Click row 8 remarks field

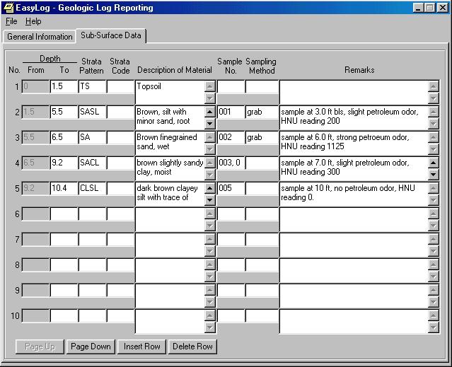click(x=354, y=271)
